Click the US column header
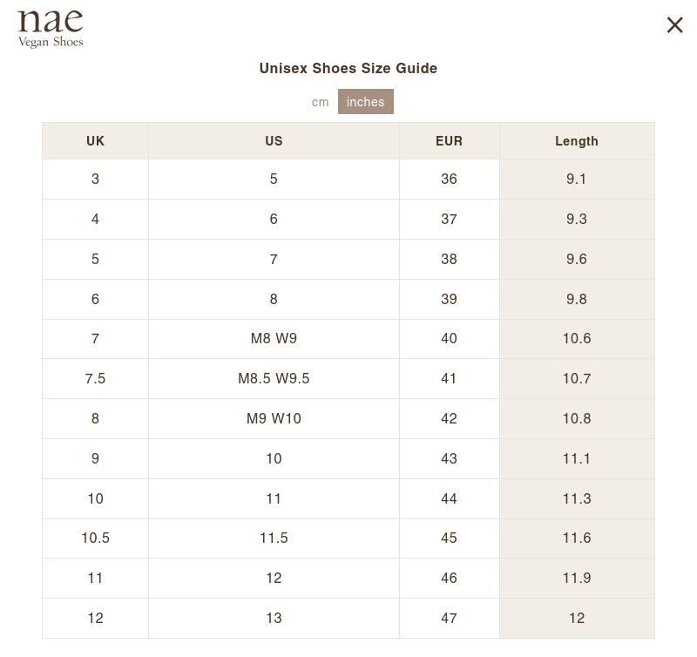The image size is (697, 657). [274, 141]
